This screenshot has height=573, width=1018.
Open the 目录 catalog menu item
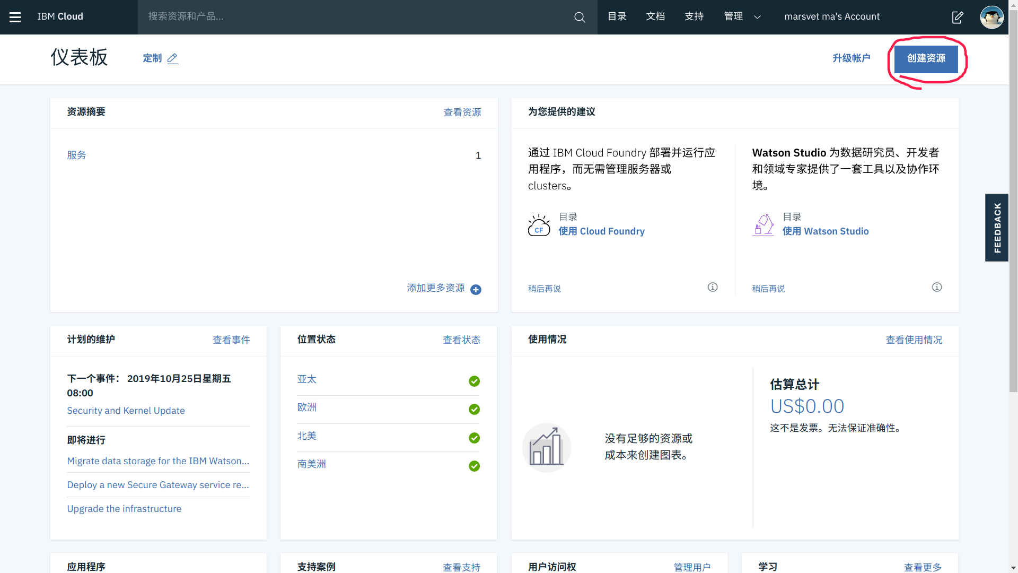(x=617, y=17)
